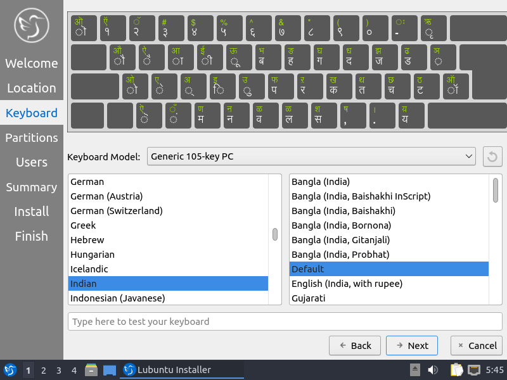Open the volume control in the system tray
The image size is (507, 380).
pyautogui.click(x=433, y=370)
